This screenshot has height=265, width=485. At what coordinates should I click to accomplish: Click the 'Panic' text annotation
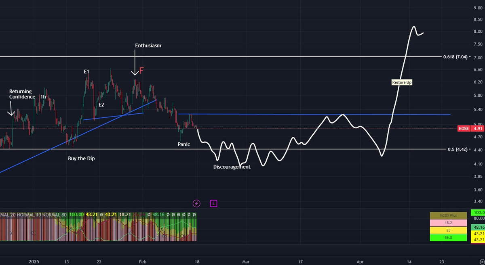click(183, 144)
